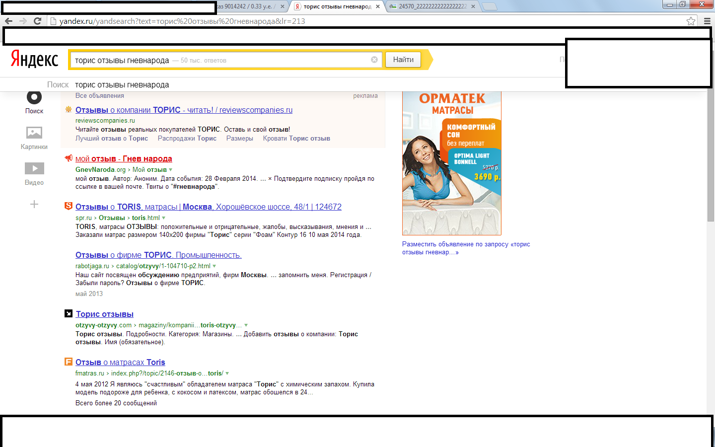Open a new browser tab
Image resolution: width=715 pixels, height=447 pixels.
point(490,6)
